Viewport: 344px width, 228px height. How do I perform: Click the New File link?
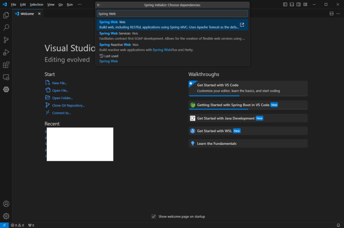tap(59, 83)
